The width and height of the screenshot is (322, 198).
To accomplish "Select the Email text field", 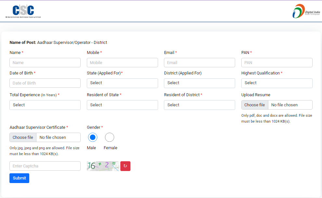I will 199,63.
